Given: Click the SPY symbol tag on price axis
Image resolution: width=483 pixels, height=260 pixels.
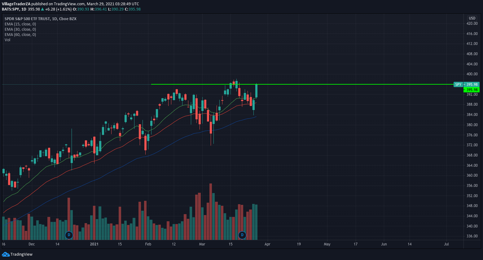Looking at the screenshot, I should (458, 84).
